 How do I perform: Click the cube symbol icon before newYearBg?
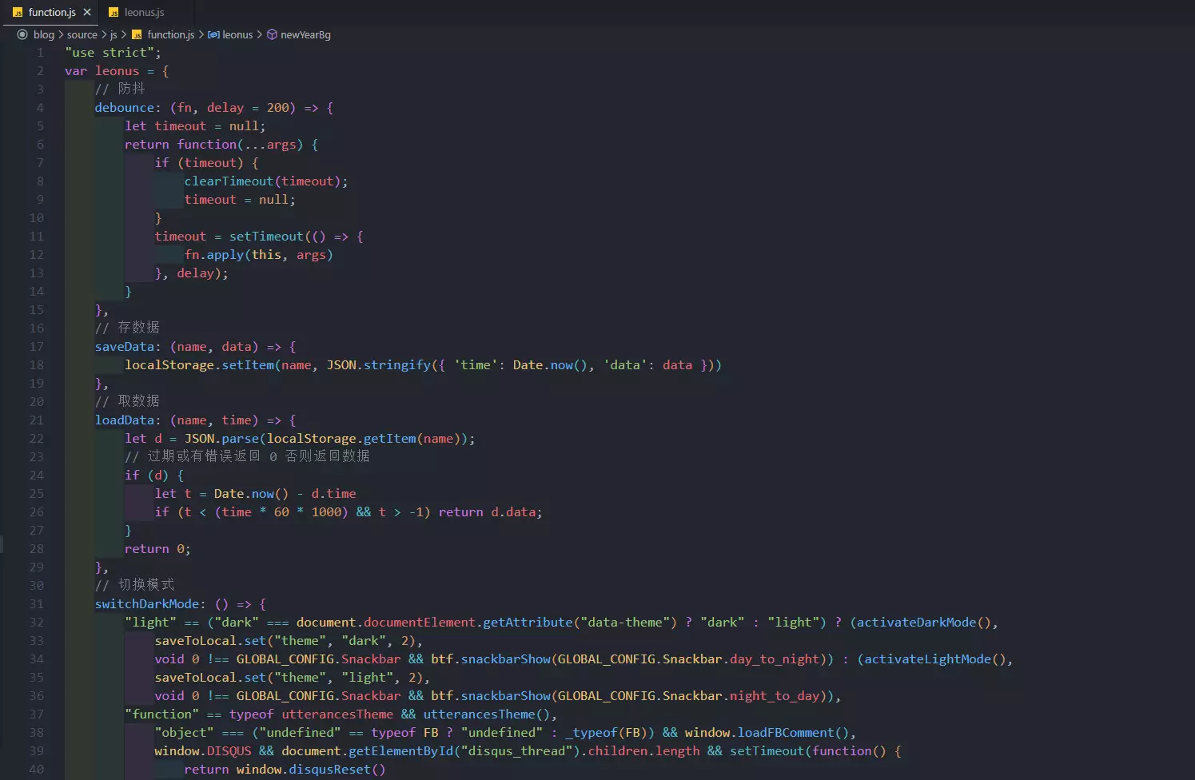click(272, 34)
